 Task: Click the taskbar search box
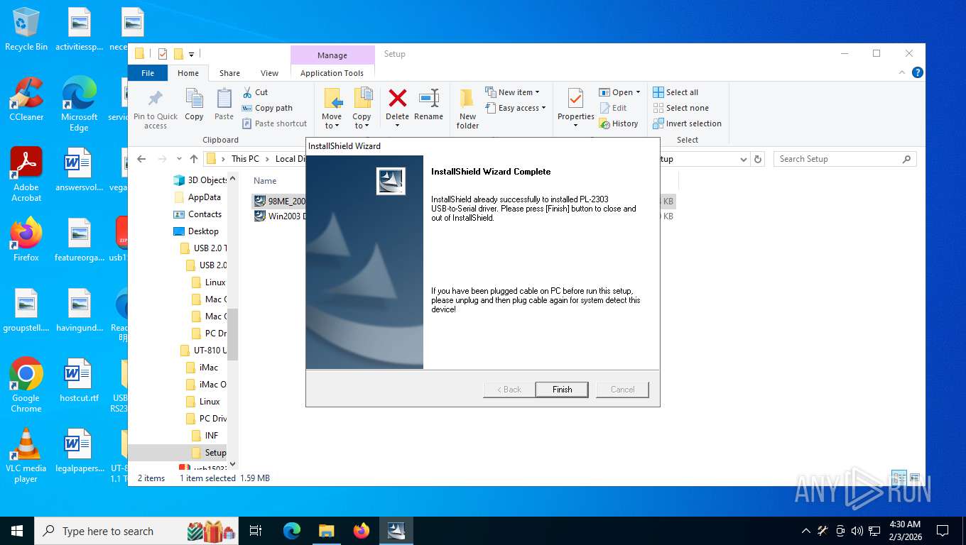(137, 531)
